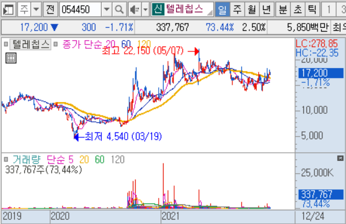This screenshot has height=224, width=346.
Task: Click the 73.44% volume ratio value
Action: pyautogui.click(x=220, y=27)
